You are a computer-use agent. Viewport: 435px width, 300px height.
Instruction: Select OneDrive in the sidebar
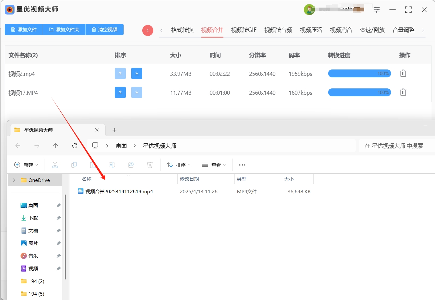(x=35, y=180)
